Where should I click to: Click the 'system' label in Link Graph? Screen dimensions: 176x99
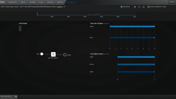[69, 55]
